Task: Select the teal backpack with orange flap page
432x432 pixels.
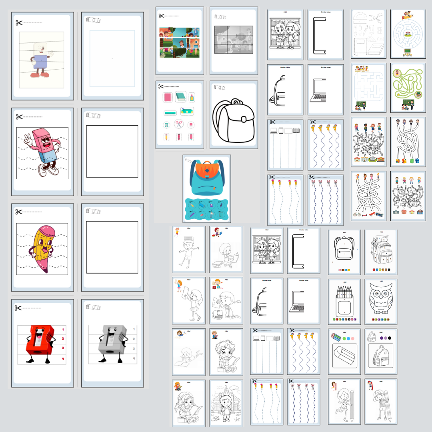Action: coord(206,188)
